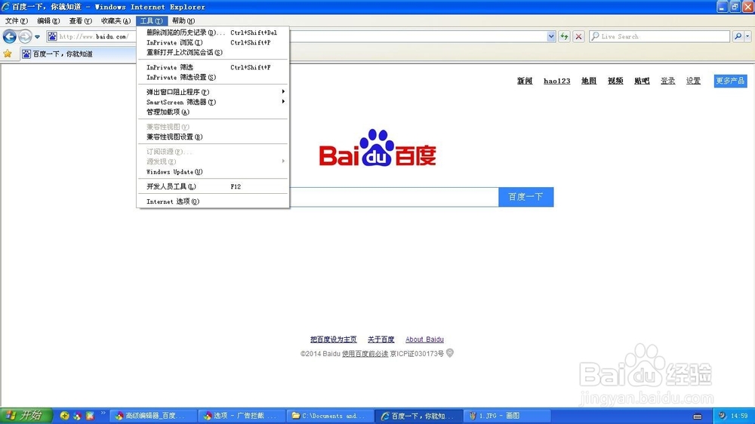The height and width of the screenshot is (424, 755).
Task: Click the 百度一下 search button
Action: point(525,197)
